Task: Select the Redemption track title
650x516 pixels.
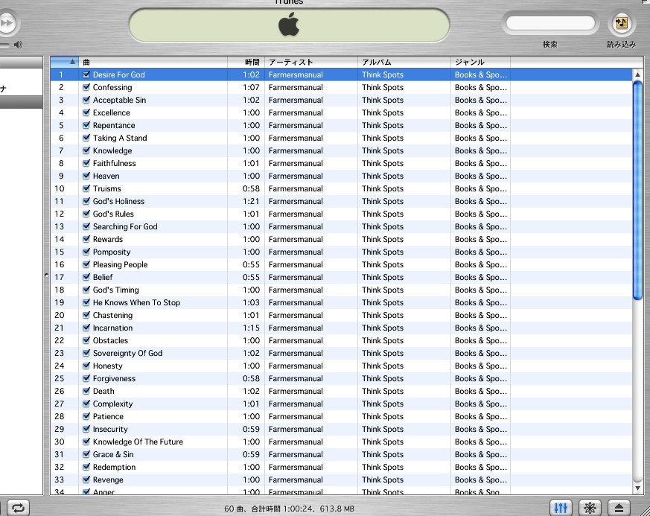Action: click(x=115, y=467)
